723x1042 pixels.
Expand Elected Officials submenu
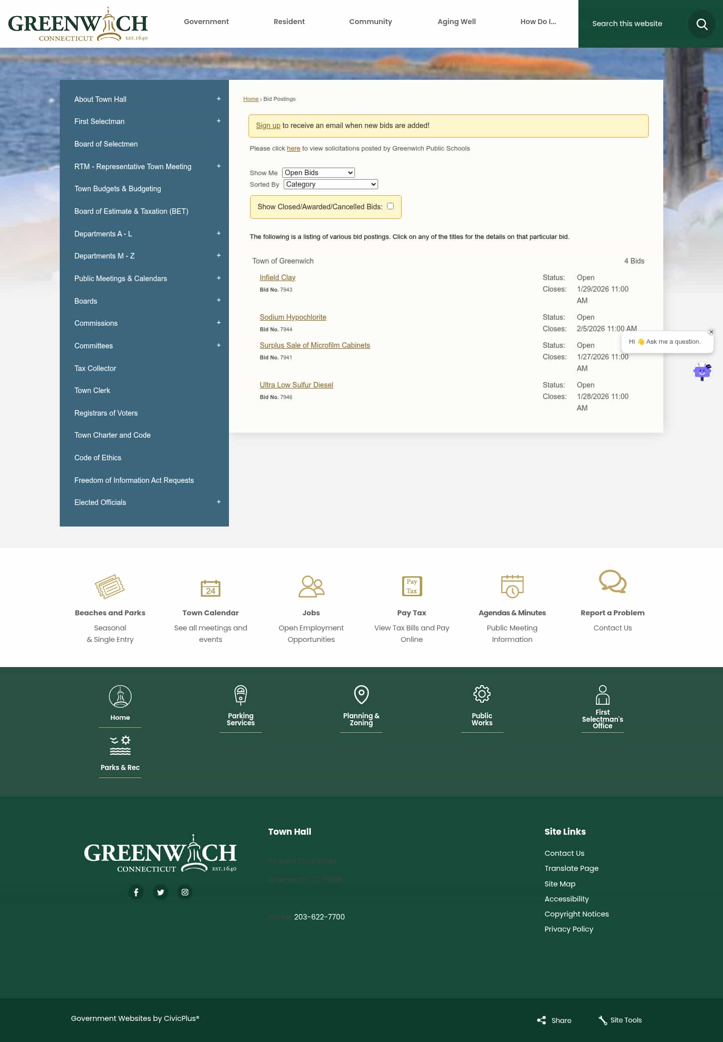218,502
